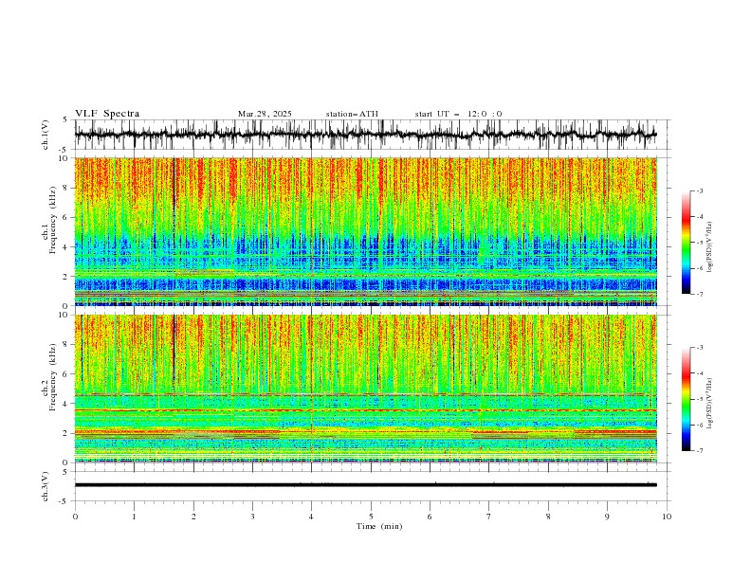This screenshot has width=751, height=580.
Task: Click the "10" kHz tick on ch.1 frequency axis
Action: point(65,158)
